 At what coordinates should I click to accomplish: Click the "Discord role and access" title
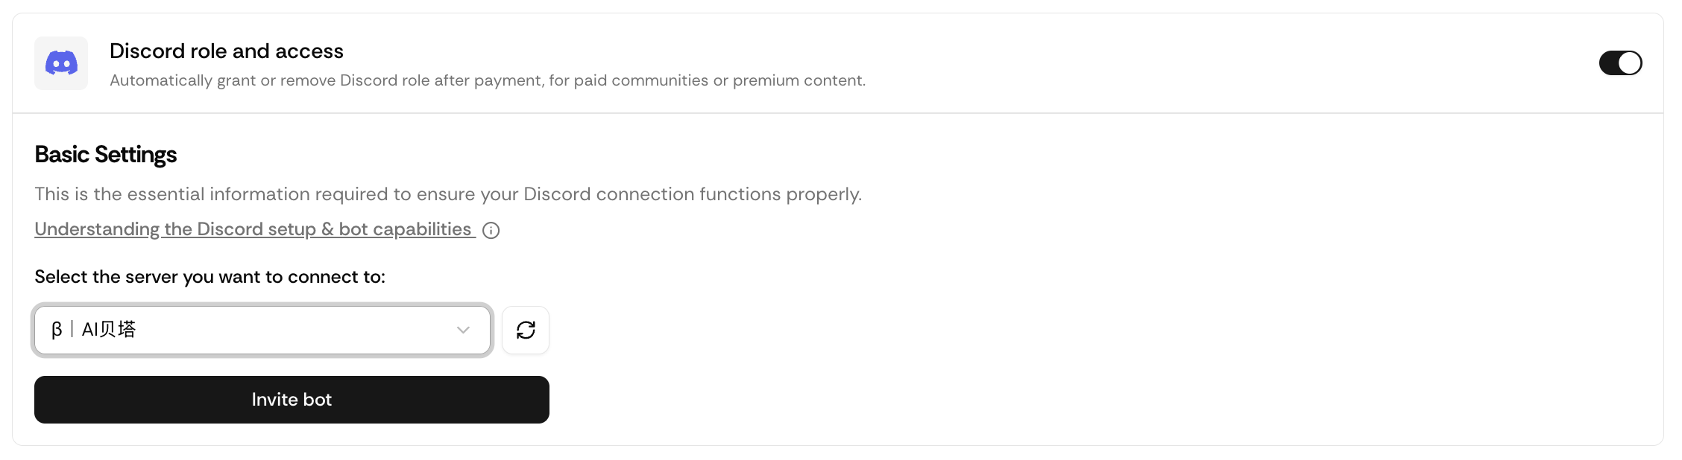click(226, 51)
